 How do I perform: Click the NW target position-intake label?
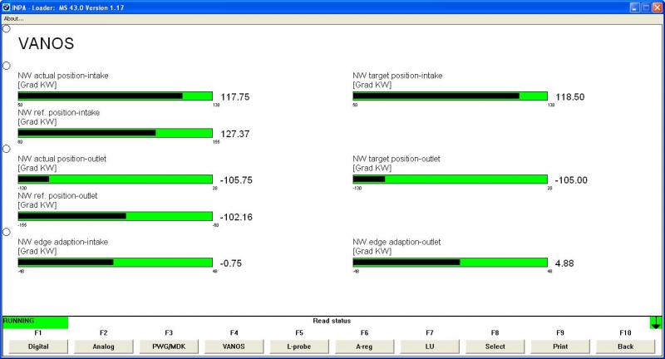398,76
